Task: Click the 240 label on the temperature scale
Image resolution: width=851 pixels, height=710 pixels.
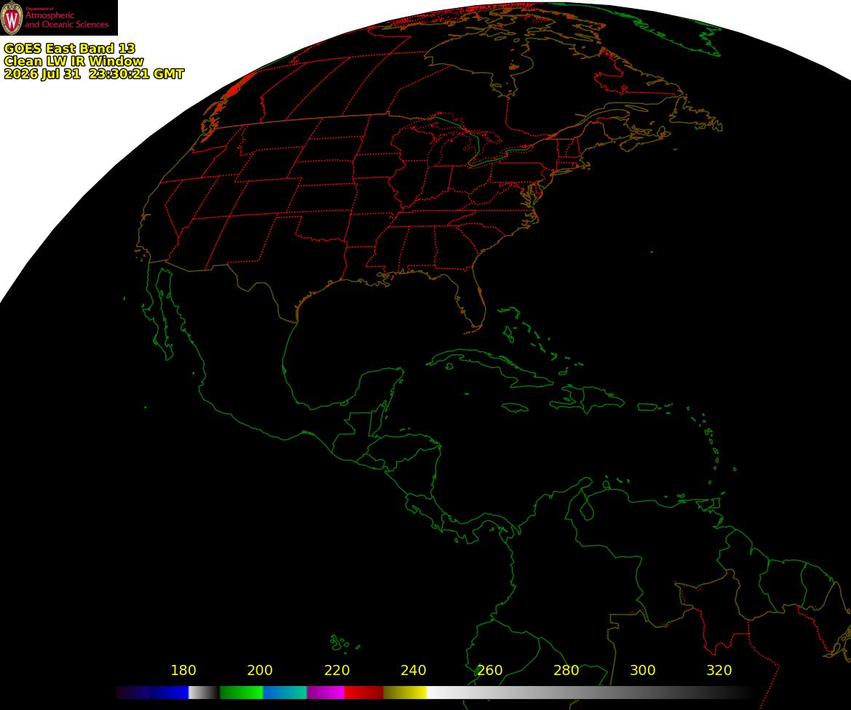Action: (x=413, y=671)
